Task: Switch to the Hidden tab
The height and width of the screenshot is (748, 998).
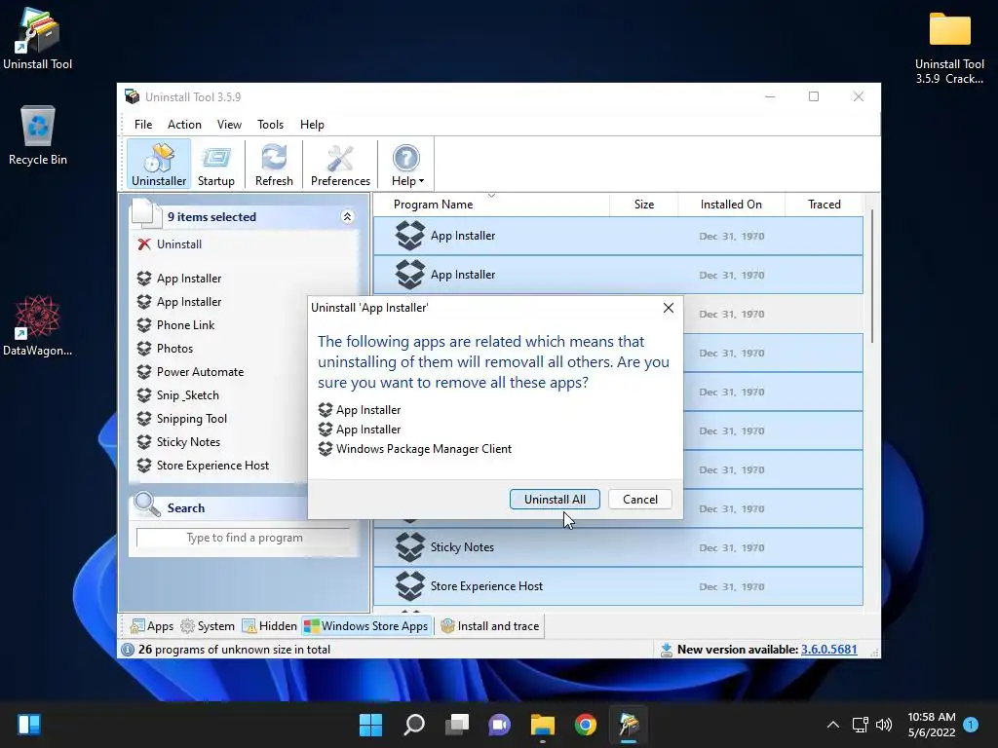Action: [269, 626]
